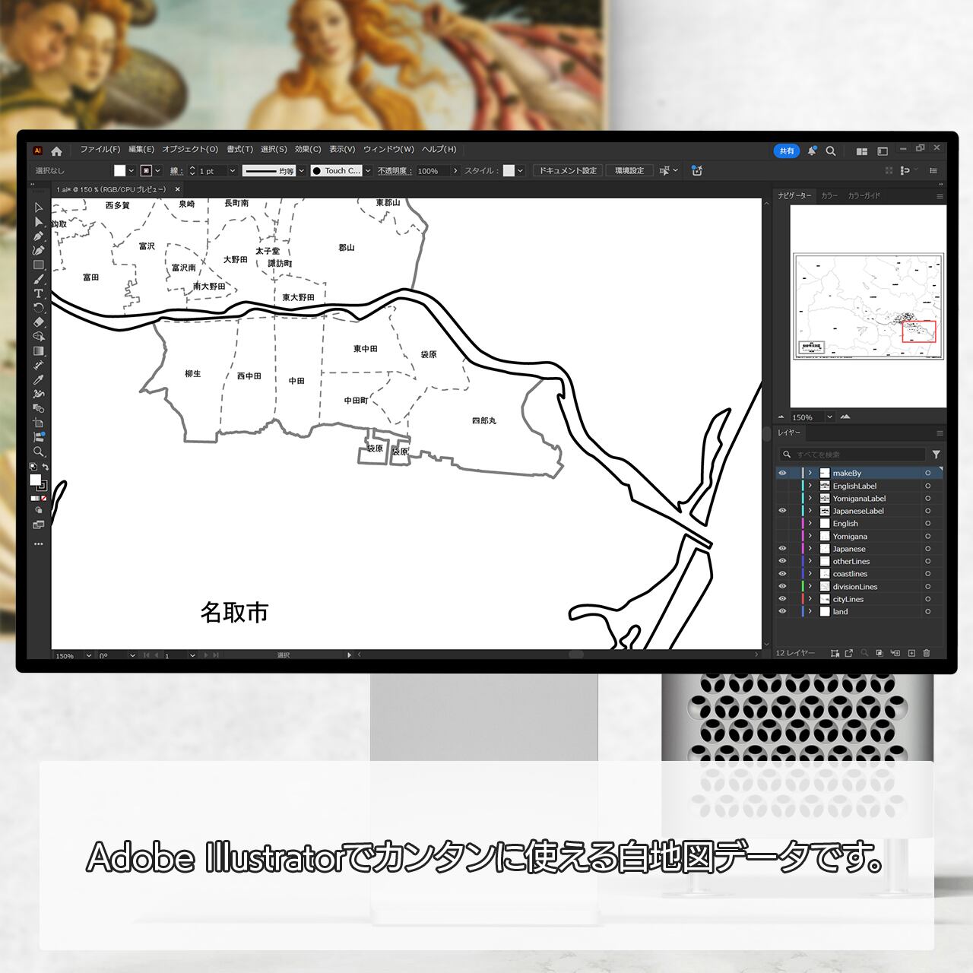Open the 効果(C) menu

tap(308, 150)
